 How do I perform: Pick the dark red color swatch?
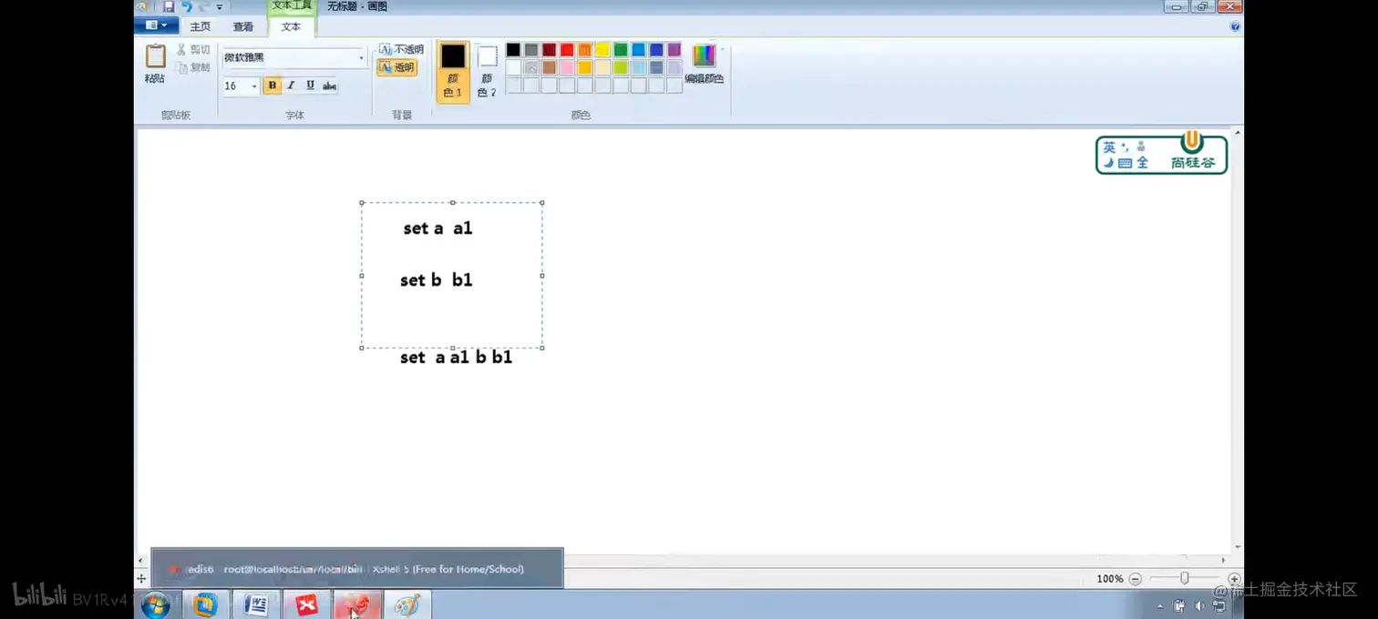click(550, 50)
